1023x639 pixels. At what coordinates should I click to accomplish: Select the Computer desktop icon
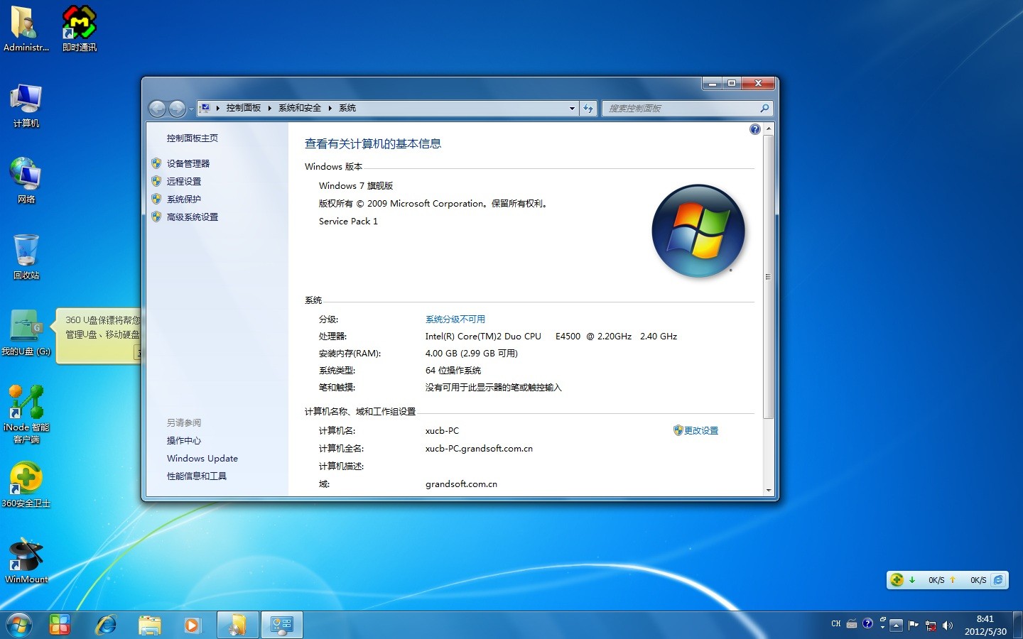click(x=26, y=105)
